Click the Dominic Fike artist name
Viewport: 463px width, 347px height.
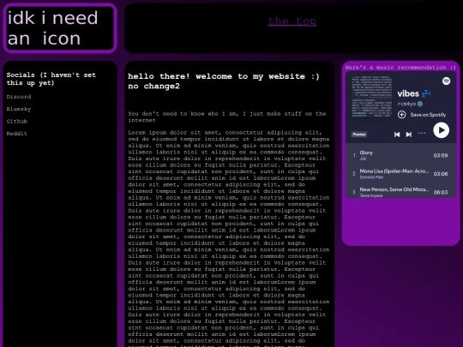[371, 177]
